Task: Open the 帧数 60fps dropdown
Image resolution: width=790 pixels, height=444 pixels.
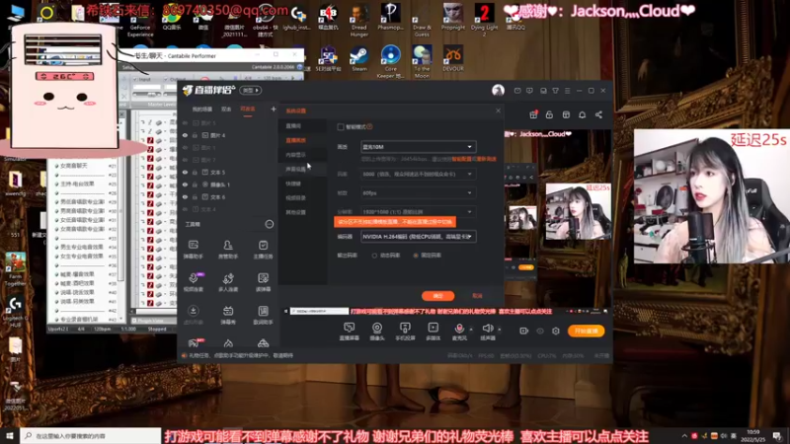Action: 418,192
